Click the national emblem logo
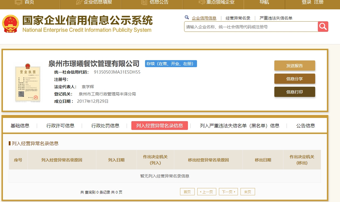The height and width of the screenshot is (202, 340). click(x=11, y=24)
